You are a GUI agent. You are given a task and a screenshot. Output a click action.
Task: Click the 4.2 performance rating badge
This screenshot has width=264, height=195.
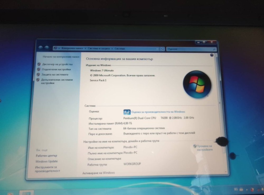[x=127, y=112]
